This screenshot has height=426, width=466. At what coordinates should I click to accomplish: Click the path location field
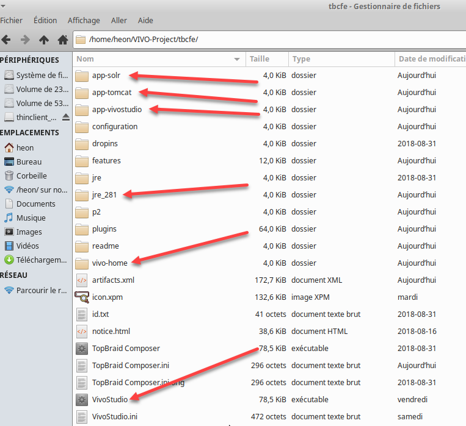[270, 40]
